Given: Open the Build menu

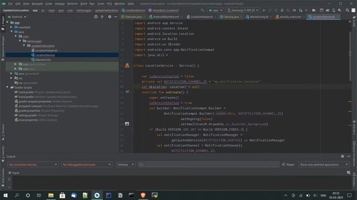Looking at the screenshot, I should 84,4.
